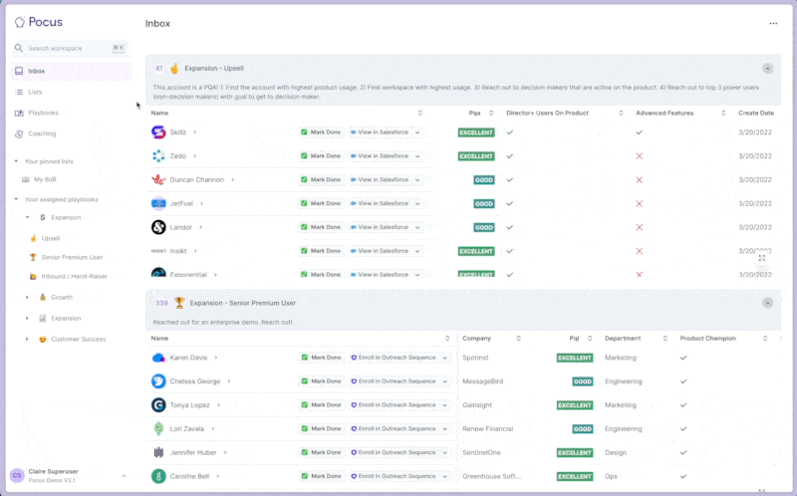Mark Insikt as done
This screenshot has height=496, width=797.
(321, 251)
